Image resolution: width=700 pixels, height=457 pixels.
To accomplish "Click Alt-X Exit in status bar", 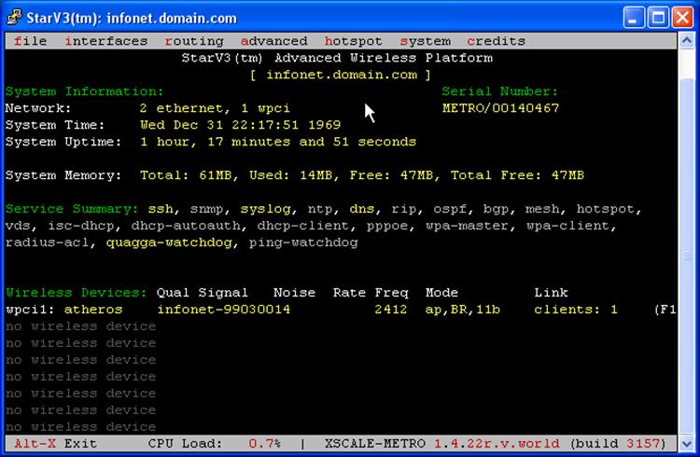I will pos(55,444).
